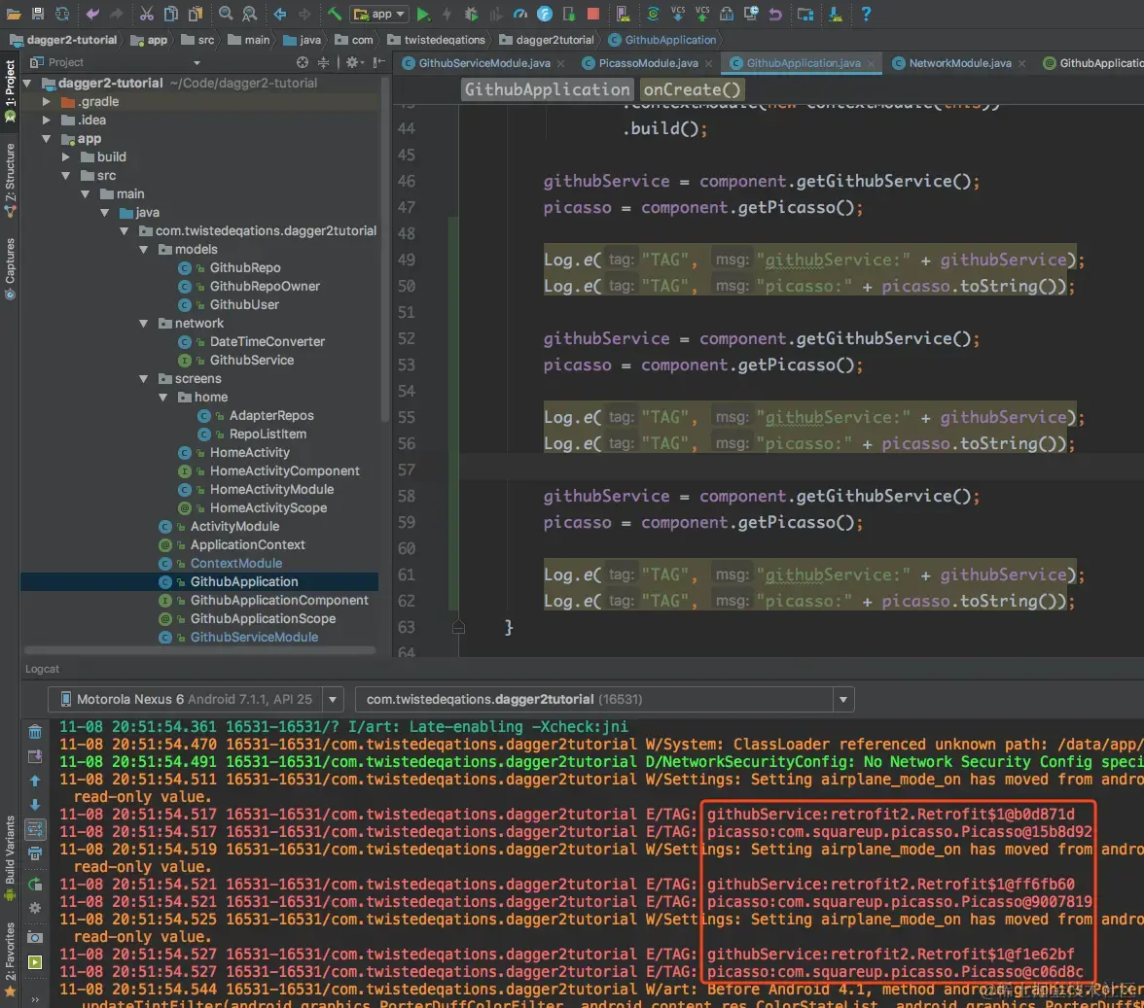Click the dagger2tutorial breadcrumb in navigation bar
1144x1008 pixels.
click(554, 40)
